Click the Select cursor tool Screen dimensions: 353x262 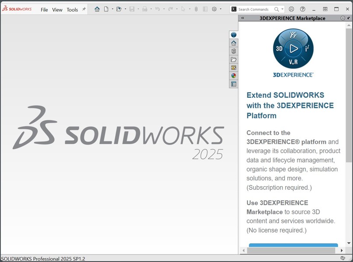[x=183, y=9]
